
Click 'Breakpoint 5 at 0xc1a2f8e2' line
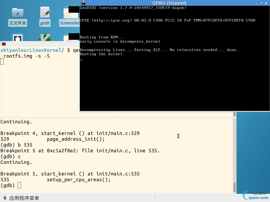click(80, 151)
